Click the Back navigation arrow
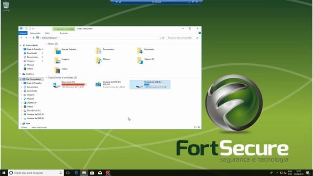The height and width of the screenshot is (176, 313). pos(22,38)
